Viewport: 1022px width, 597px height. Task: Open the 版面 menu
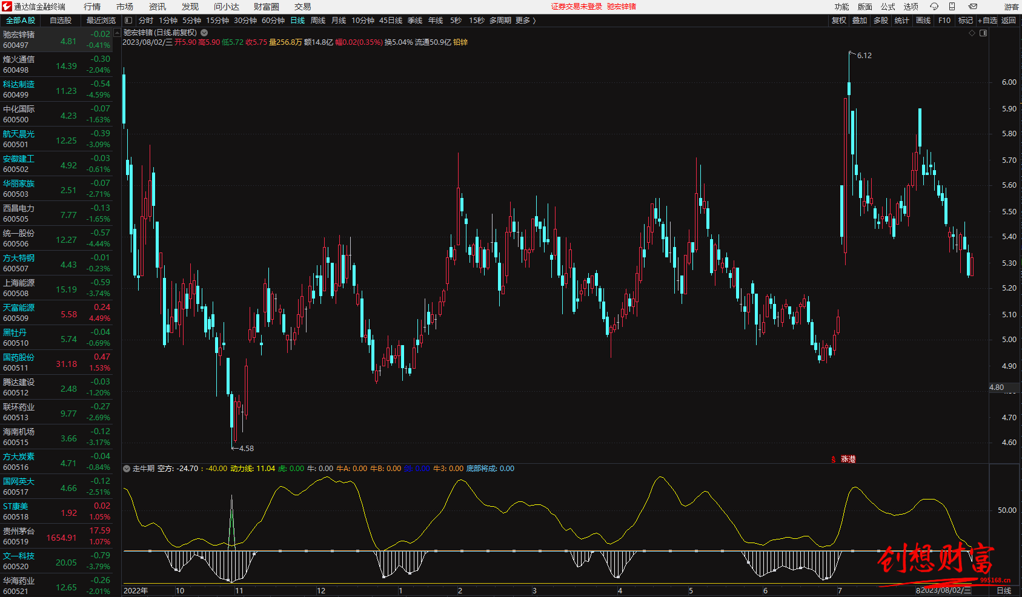tap(864, 7)
